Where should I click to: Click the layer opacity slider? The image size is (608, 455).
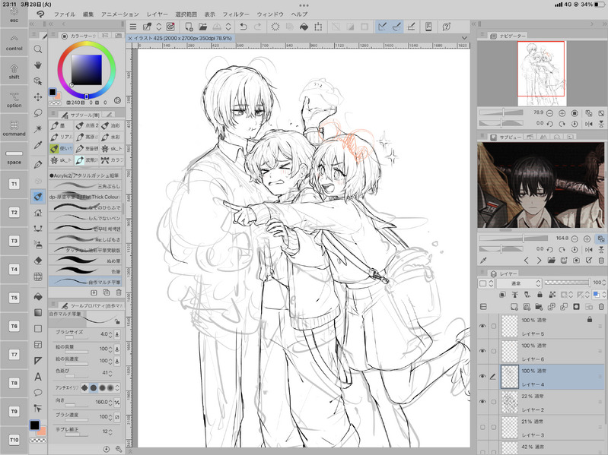(567, 283)
